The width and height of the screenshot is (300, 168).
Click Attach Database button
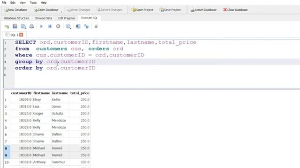coord(203,10)
